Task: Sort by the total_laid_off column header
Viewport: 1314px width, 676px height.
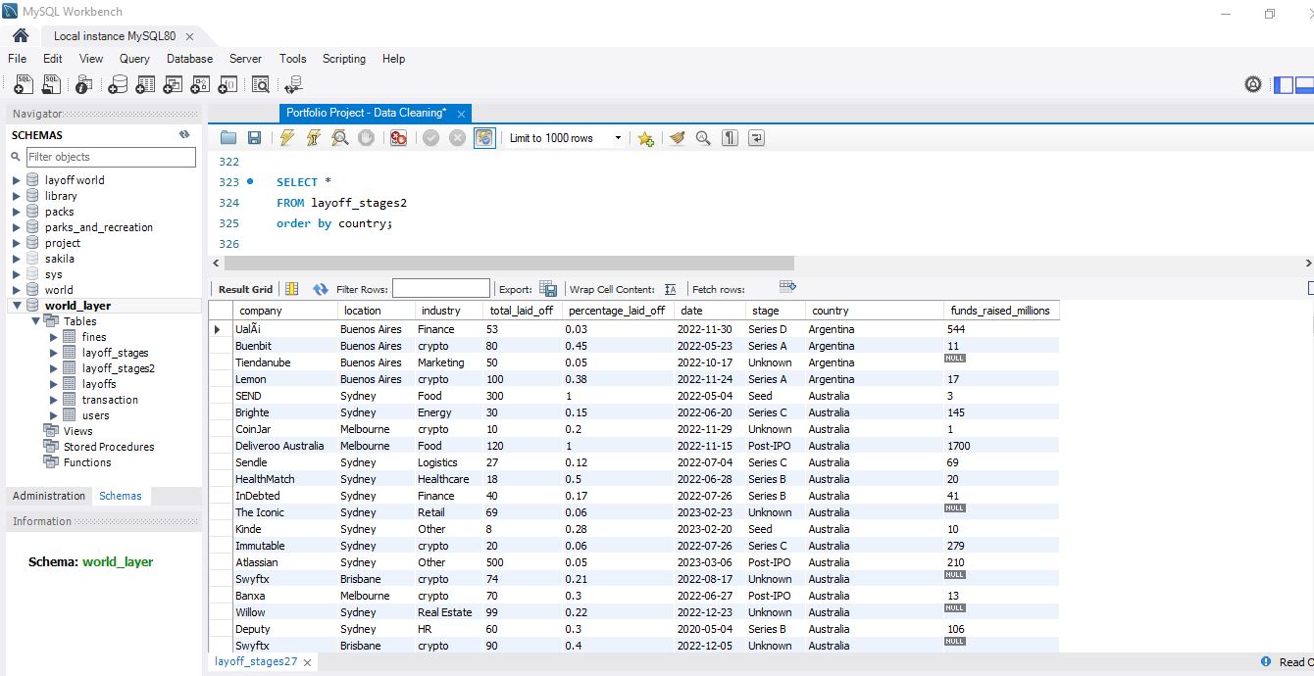Action: click(522, 311)
